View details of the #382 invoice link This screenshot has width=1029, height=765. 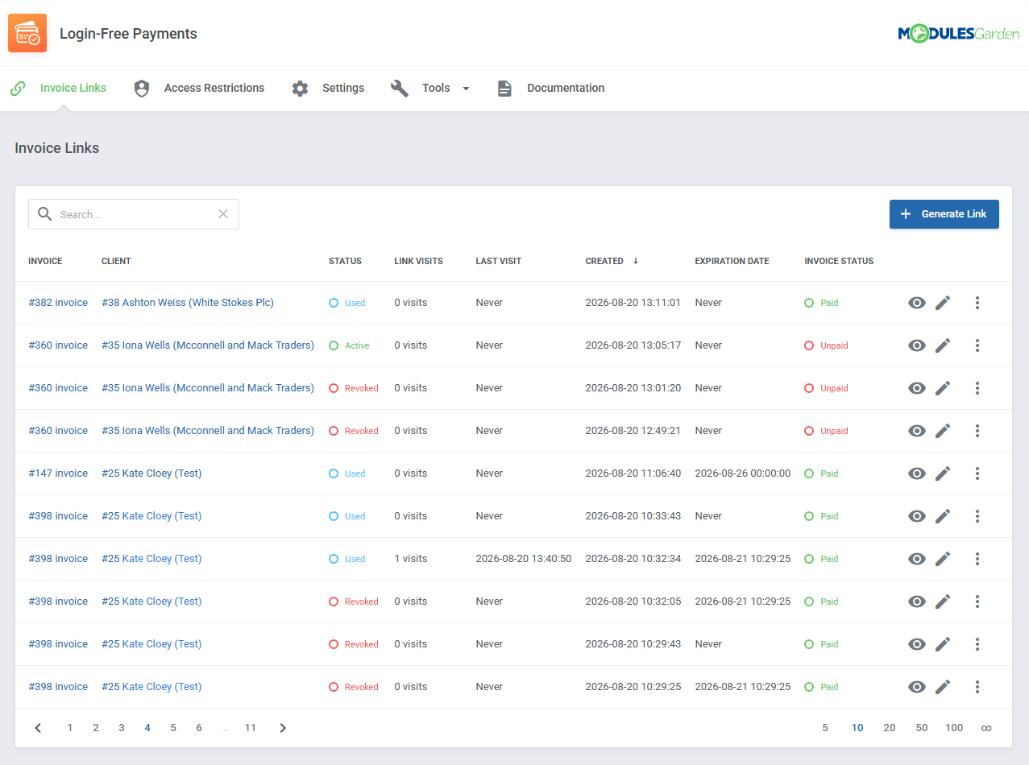[x=917, y=303]
